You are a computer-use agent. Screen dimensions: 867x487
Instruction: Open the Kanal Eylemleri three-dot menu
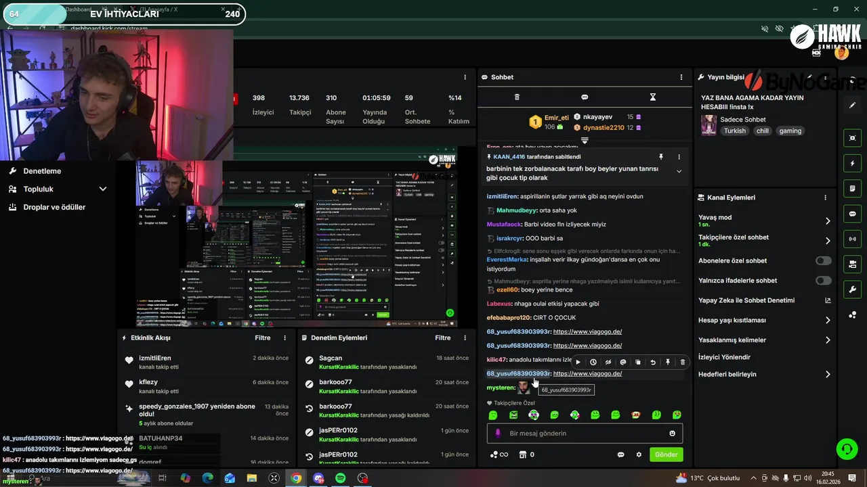[825, 198]
